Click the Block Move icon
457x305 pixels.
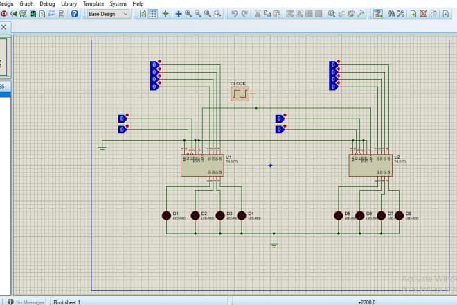[x=299, y=14]
